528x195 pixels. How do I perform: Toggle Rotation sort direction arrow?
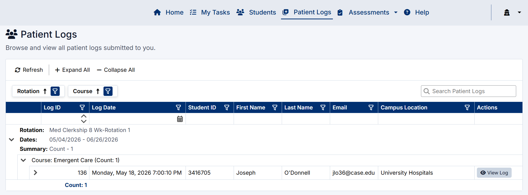coord(45,91)
